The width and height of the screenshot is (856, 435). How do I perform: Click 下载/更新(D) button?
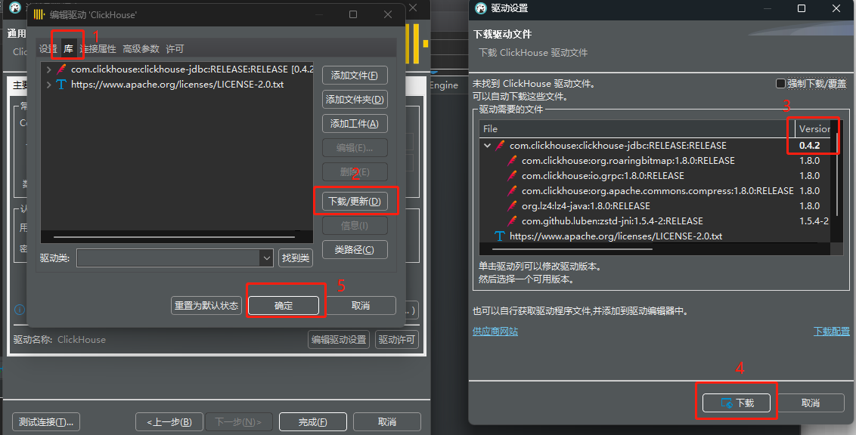355,201
